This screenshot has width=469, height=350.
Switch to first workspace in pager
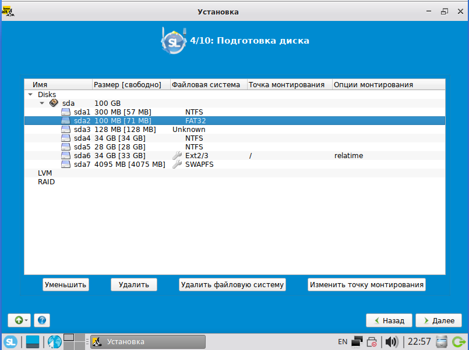69,337
